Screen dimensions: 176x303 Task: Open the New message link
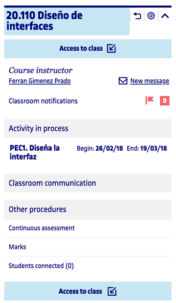[x=150, y=81]
